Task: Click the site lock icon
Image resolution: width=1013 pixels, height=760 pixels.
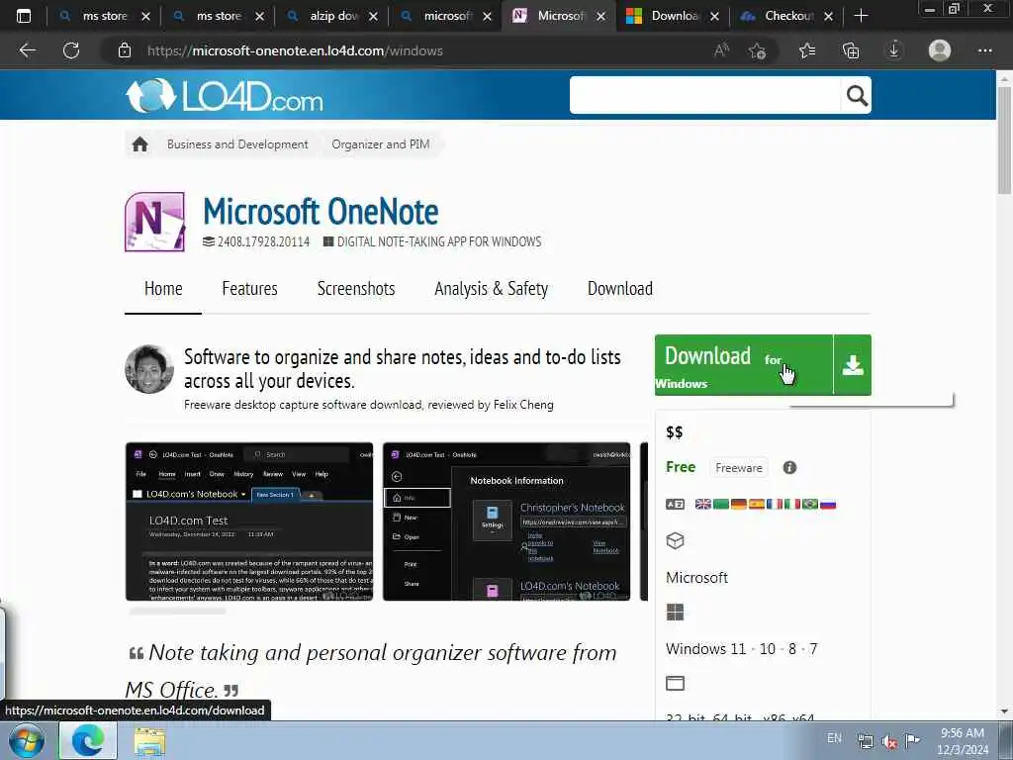Action: click(125, 50)
